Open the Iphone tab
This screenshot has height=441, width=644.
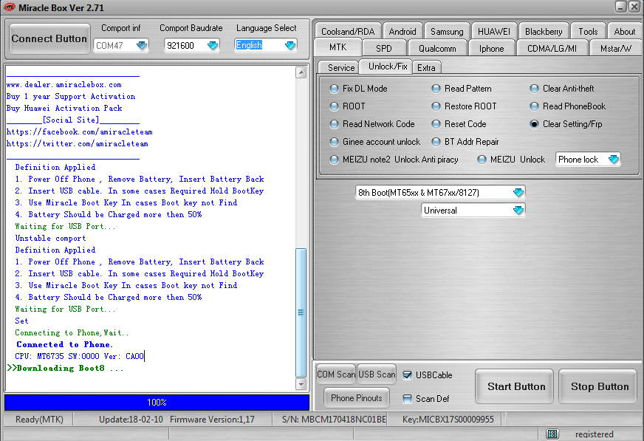[x=492, y=49]
